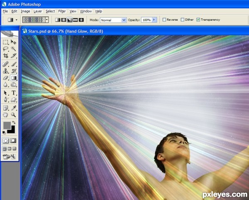Choose Linear Gradient style
The width and height of the screenshot is (249, 200).
click(58, 20)
